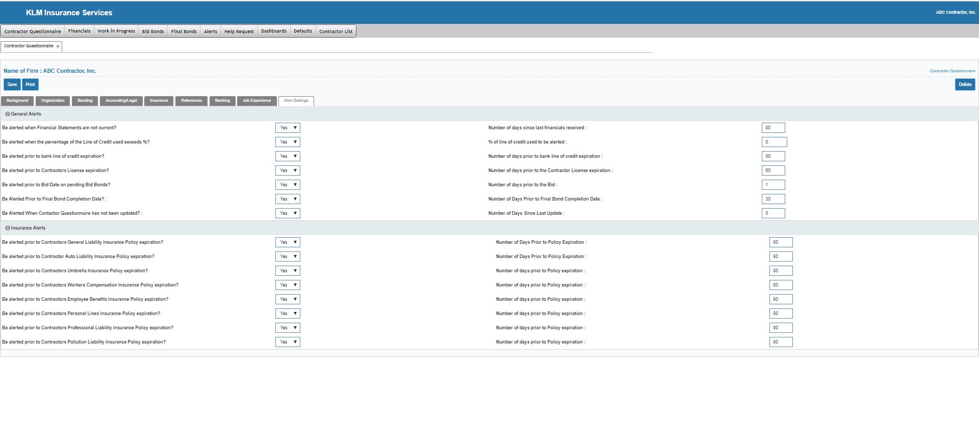Click the Save button

12,84
